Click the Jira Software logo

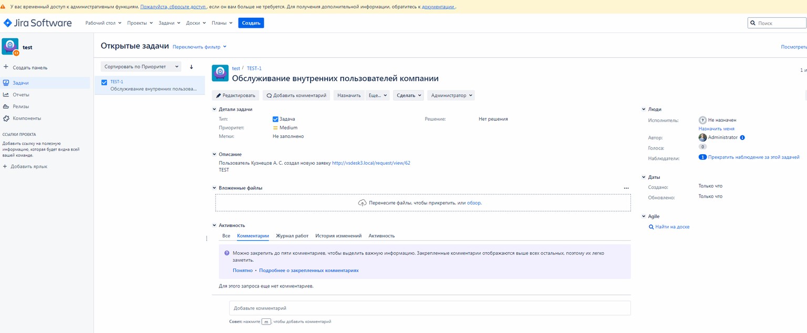click(x=37, y=23)
